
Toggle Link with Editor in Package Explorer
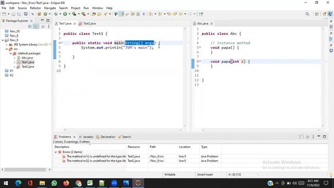pos(36,27)
